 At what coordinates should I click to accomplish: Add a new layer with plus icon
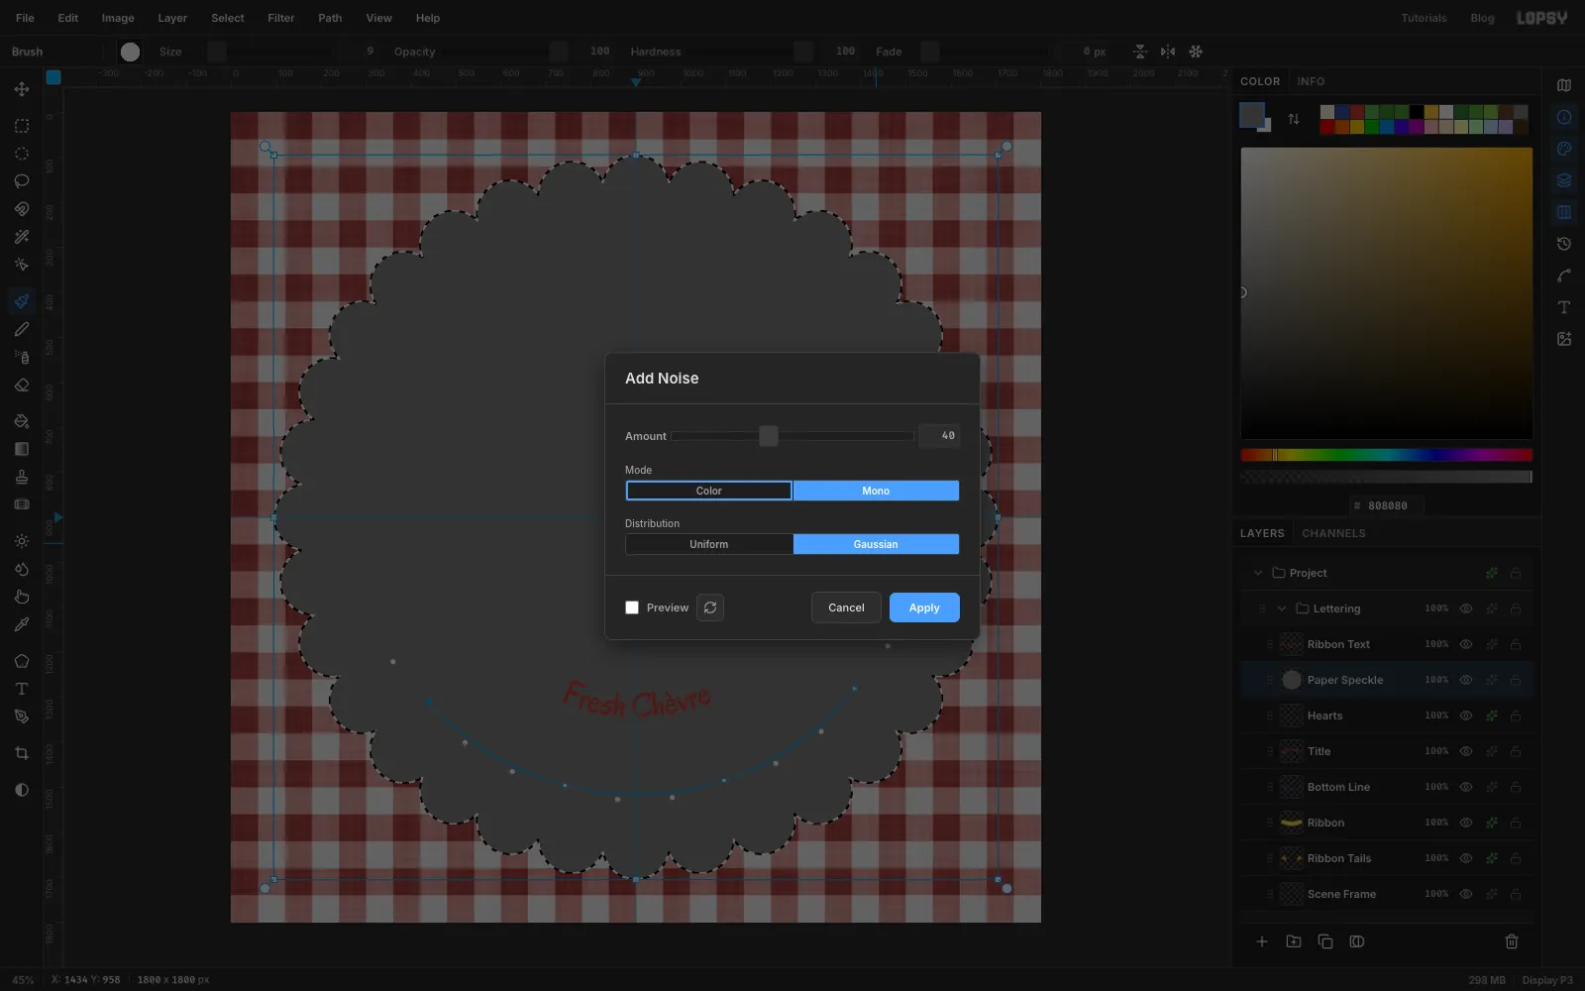[1262, 941]
